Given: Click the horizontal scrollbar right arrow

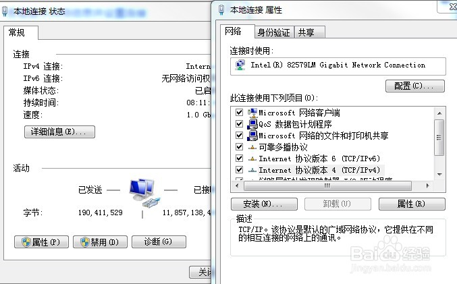Looking at the screenshot, I should click(x=427, y=186).
